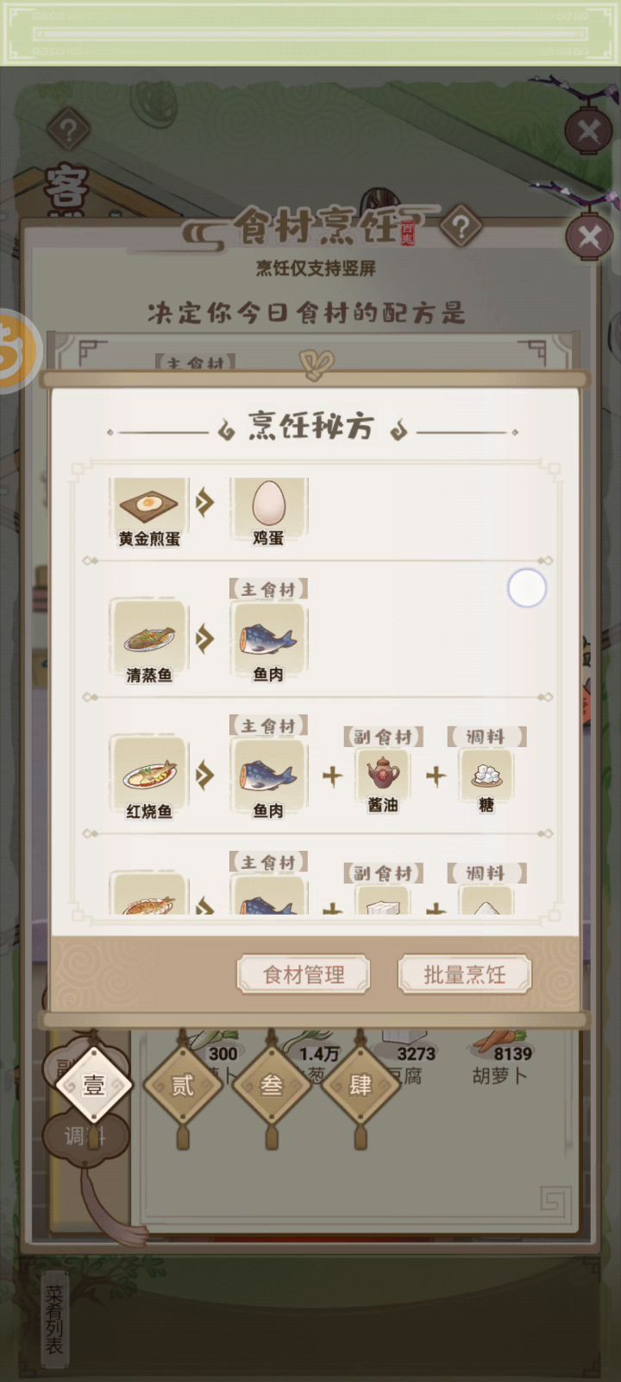Open the help question mark beside 食材烹饪
This screenshot has width=621, height=1382.
(461, 228)
